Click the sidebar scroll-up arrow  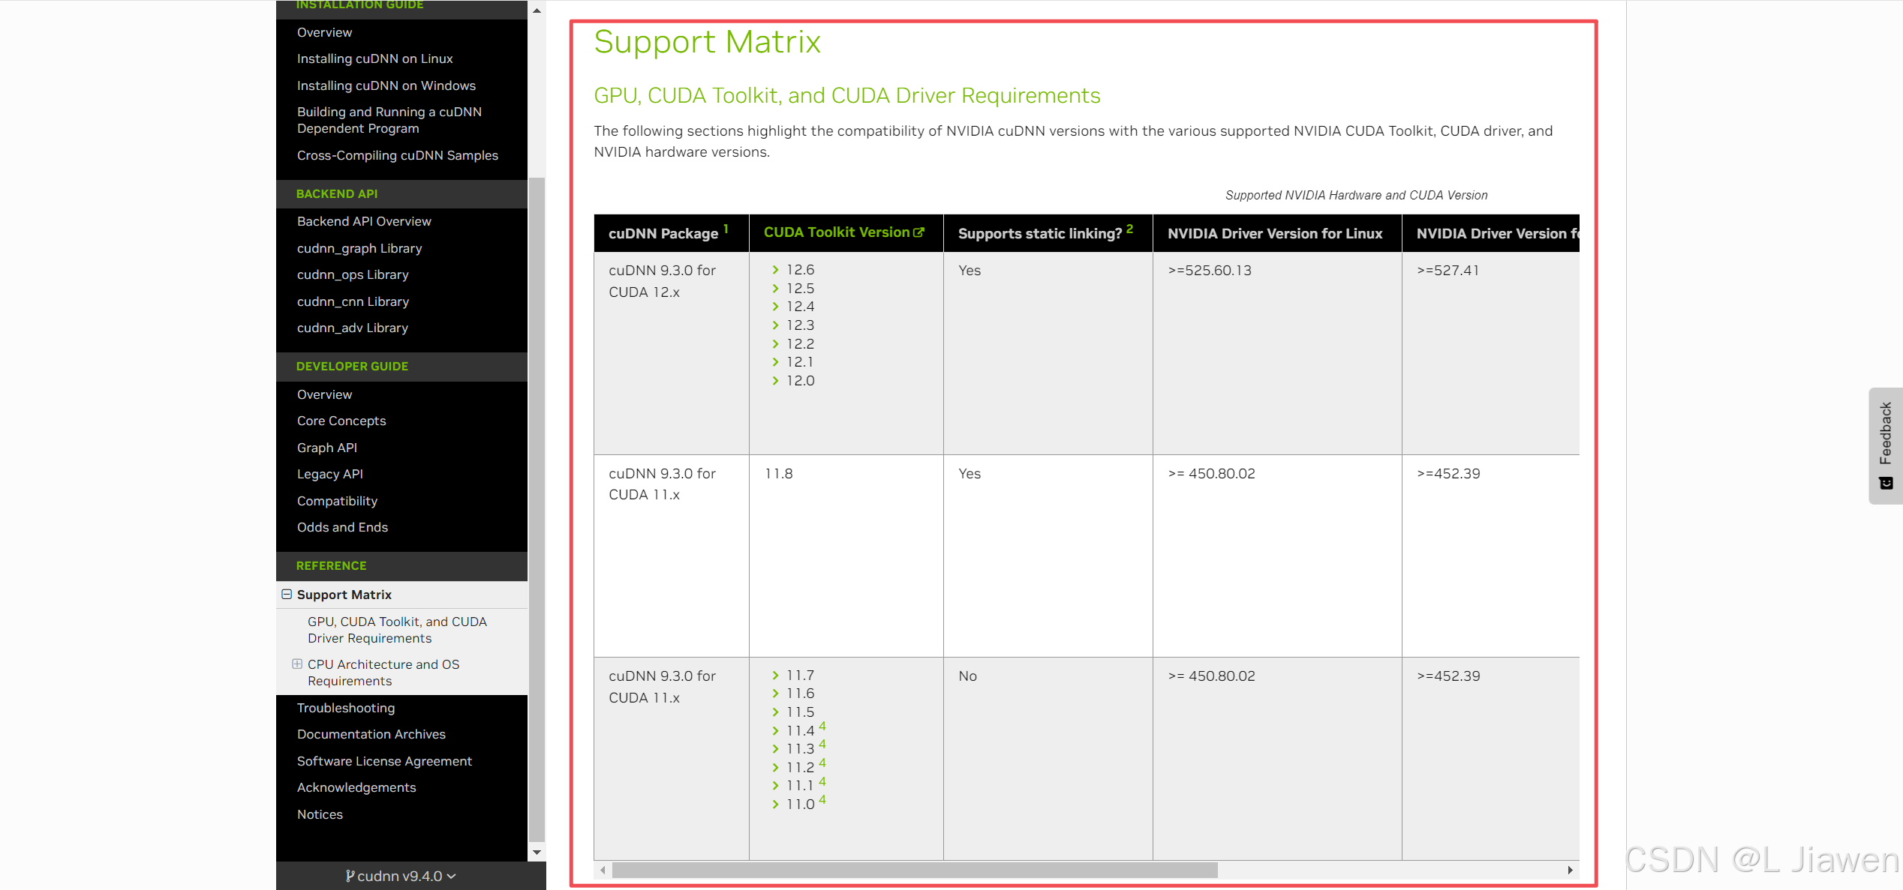537,10
